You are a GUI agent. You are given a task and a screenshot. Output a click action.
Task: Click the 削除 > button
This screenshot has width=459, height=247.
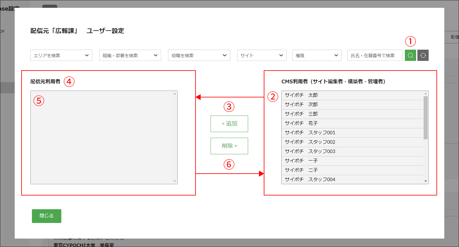[x=229, y=146]
